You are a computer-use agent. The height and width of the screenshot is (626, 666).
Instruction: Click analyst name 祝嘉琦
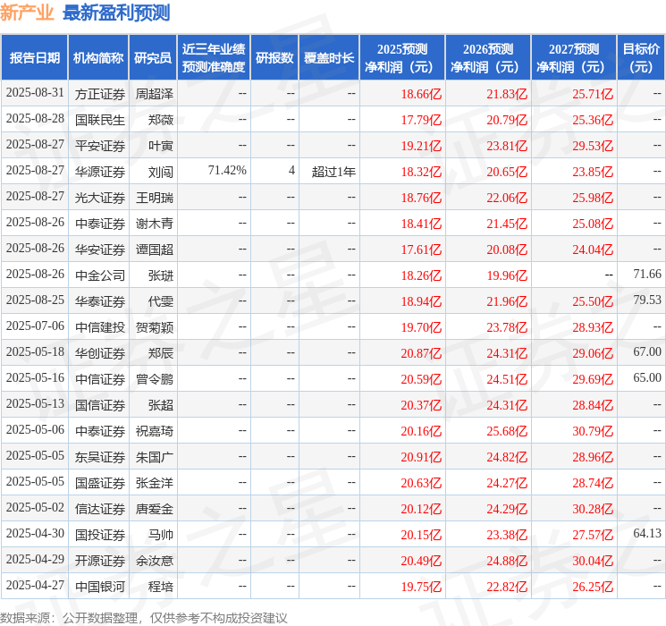tap(155, 431)
